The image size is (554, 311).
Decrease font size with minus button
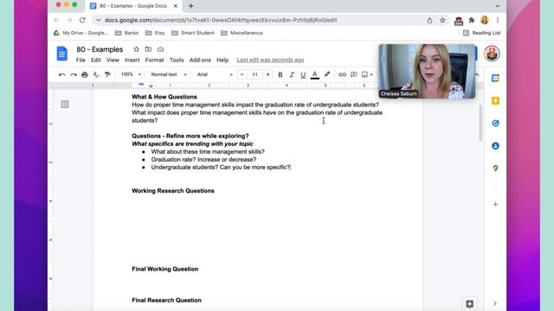[242, 74]
